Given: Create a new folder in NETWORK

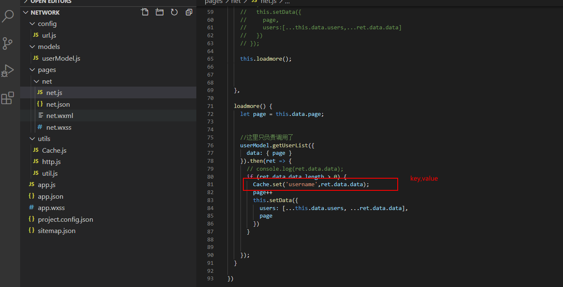Looking at the screenshot, I should coord(159,12).
